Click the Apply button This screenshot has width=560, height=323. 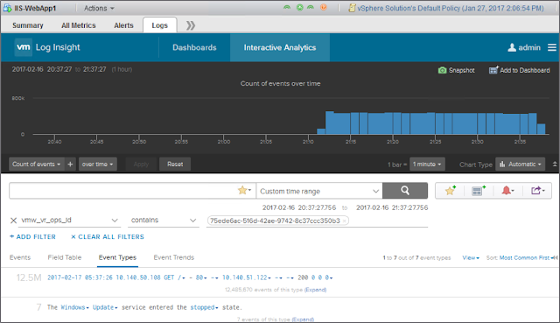tap(141, 164)
